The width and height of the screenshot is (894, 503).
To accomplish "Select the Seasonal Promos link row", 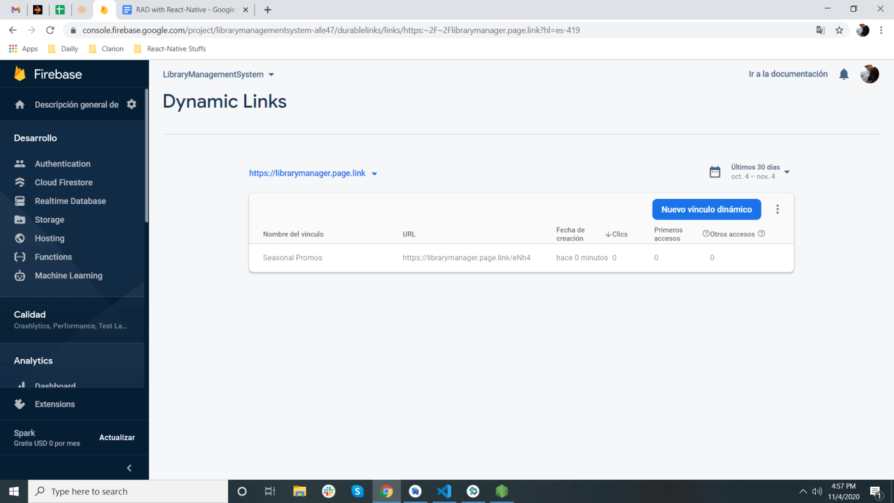I will 521,258.
